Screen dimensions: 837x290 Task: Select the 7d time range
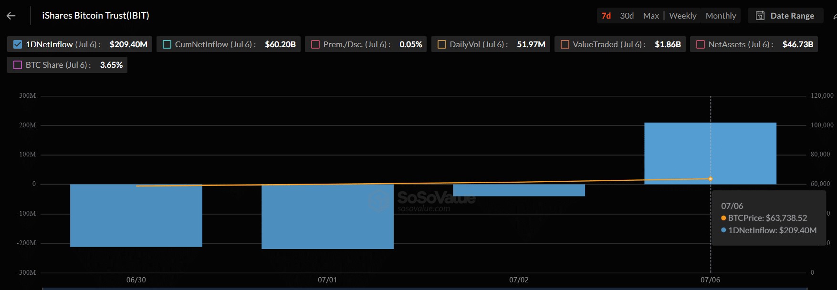(x=606, y=16)
